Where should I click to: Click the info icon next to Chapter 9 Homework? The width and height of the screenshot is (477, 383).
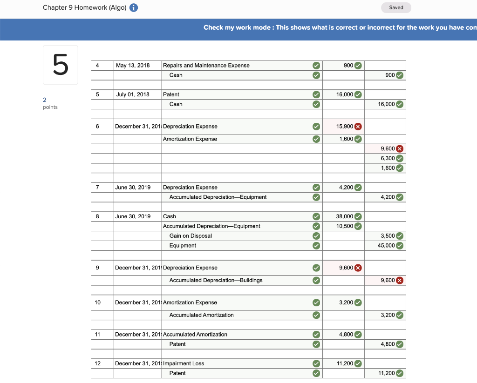pos(134,7)
